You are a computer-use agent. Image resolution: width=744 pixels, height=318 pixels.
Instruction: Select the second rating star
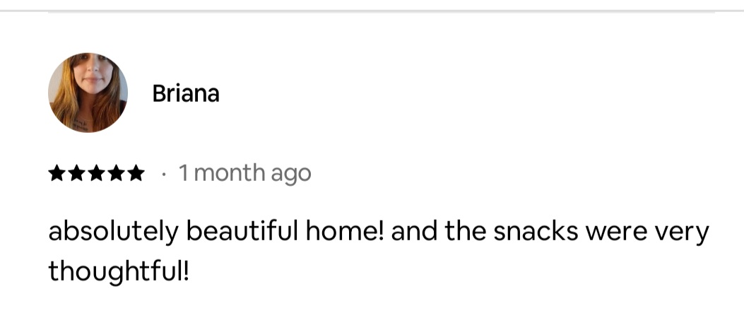(x=76, y=173)
